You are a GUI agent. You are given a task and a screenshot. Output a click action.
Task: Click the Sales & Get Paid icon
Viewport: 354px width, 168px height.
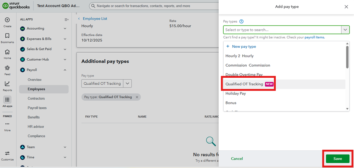pos(22,49)
